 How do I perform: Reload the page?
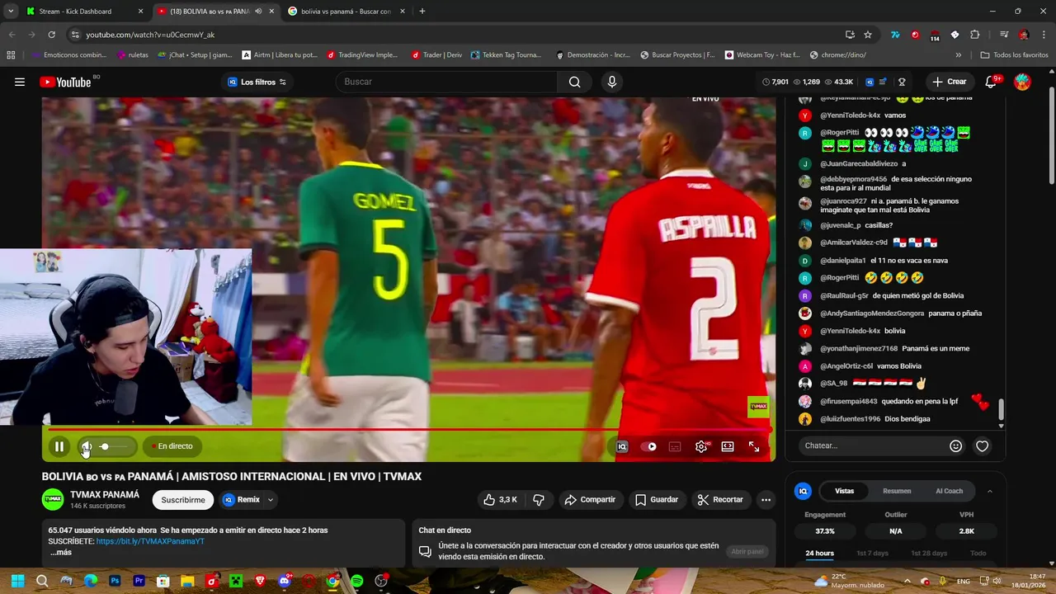(51, 35)
